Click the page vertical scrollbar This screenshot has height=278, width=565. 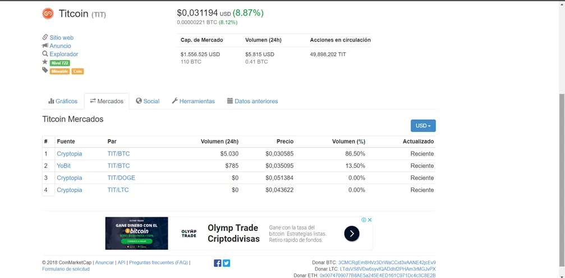point(562,180)
